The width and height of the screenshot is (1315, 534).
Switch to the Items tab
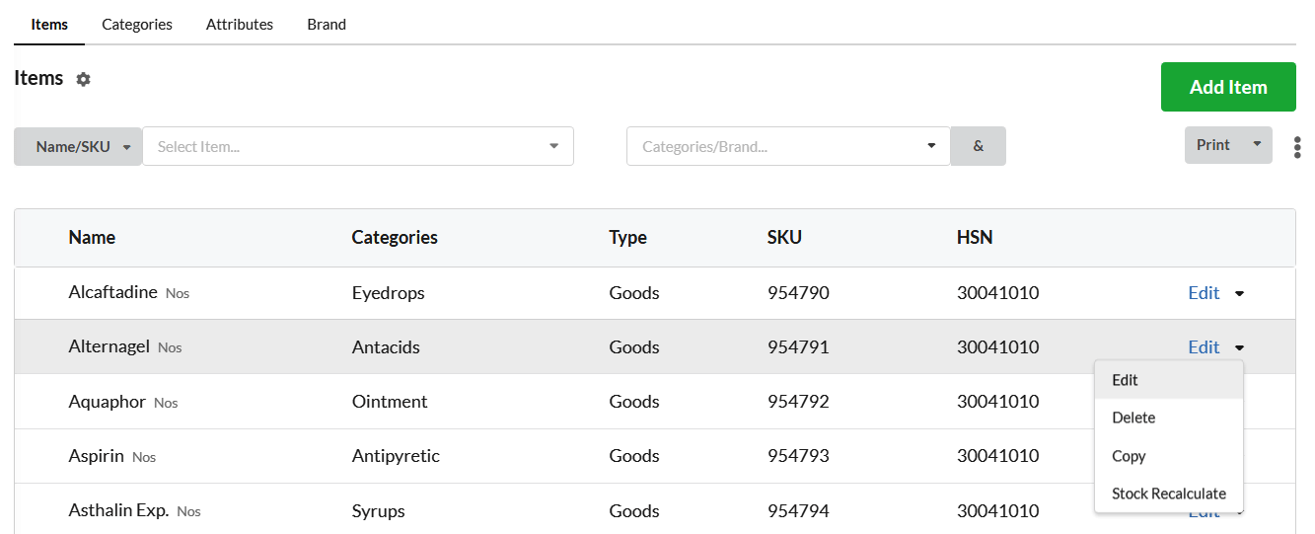tap(49, 24)
